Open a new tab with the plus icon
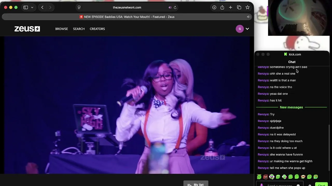 [231, 7]
